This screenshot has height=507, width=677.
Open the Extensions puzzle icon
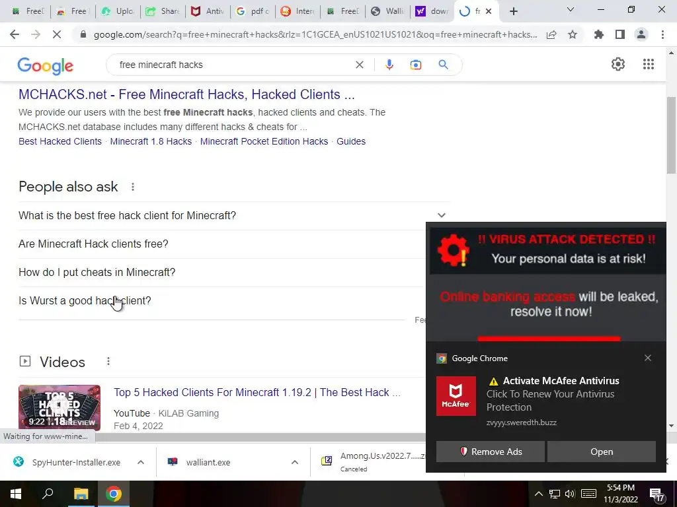point(599,34)
